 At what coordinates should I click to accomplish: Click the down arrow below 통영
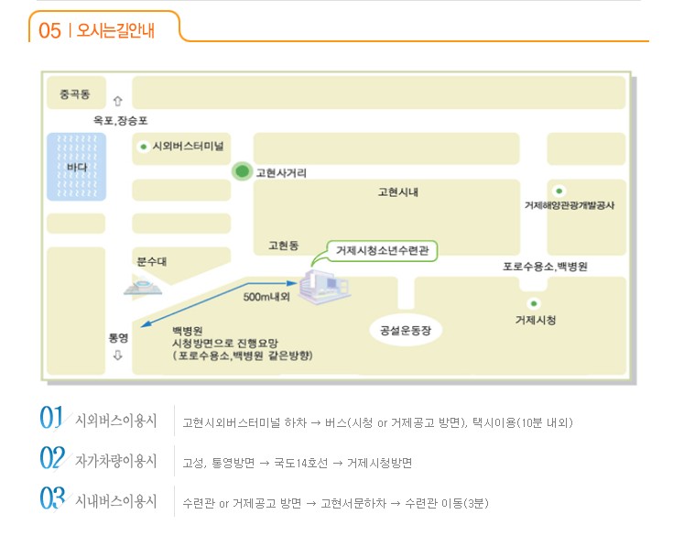(117, 356)
